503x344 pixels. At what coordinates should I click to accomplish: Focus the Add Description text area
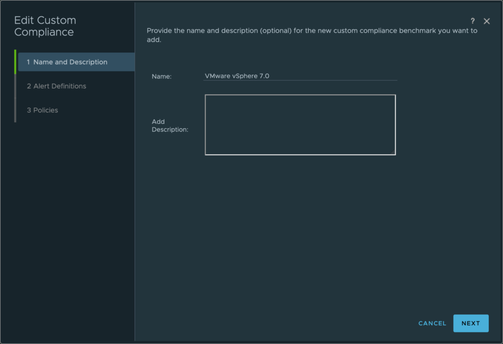point(300,125)
